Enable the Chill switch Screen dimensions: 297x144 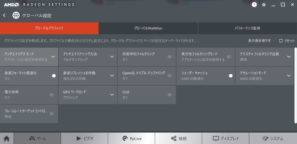(170, 95)
